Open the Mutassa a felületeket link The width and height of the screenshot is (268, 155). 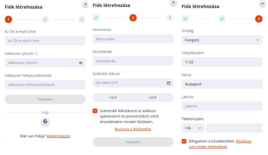click(x=133, y=129)
